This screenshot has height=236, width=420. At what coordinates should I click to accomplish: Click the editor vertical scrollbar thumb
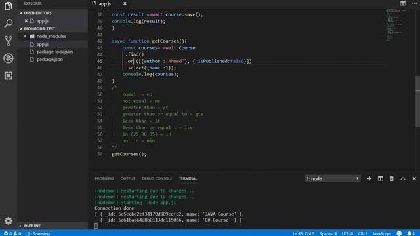click(x=418, y=102)
